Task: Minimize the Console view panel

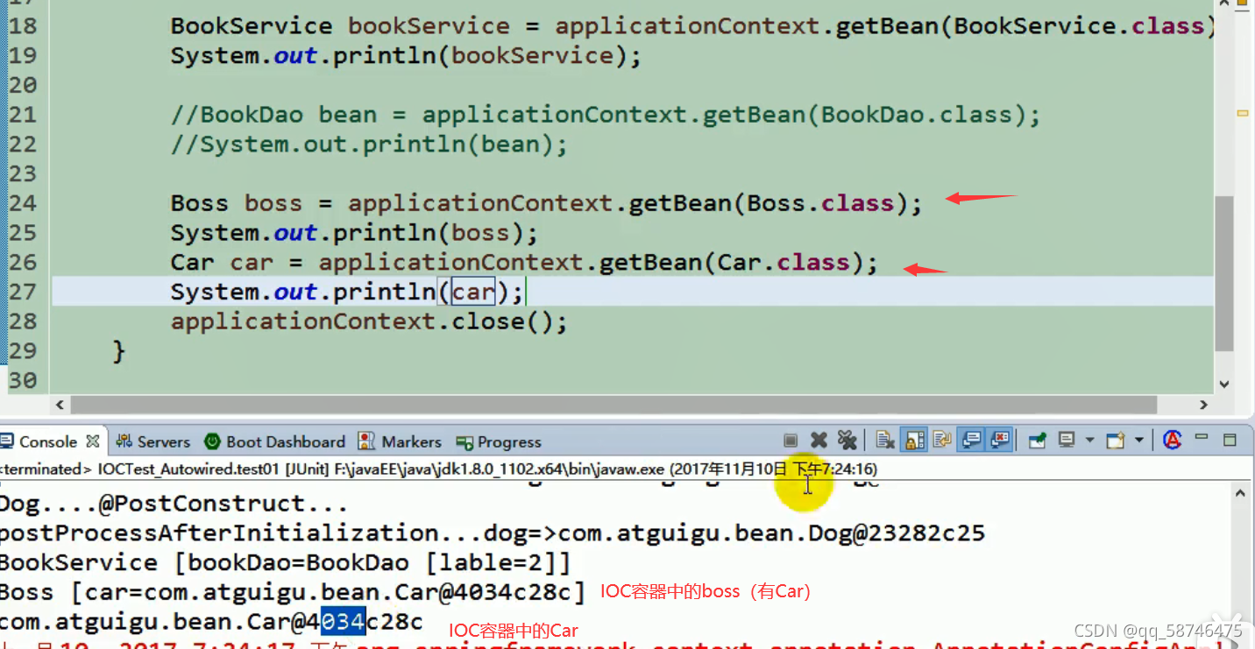Action: coord(1202,437)
